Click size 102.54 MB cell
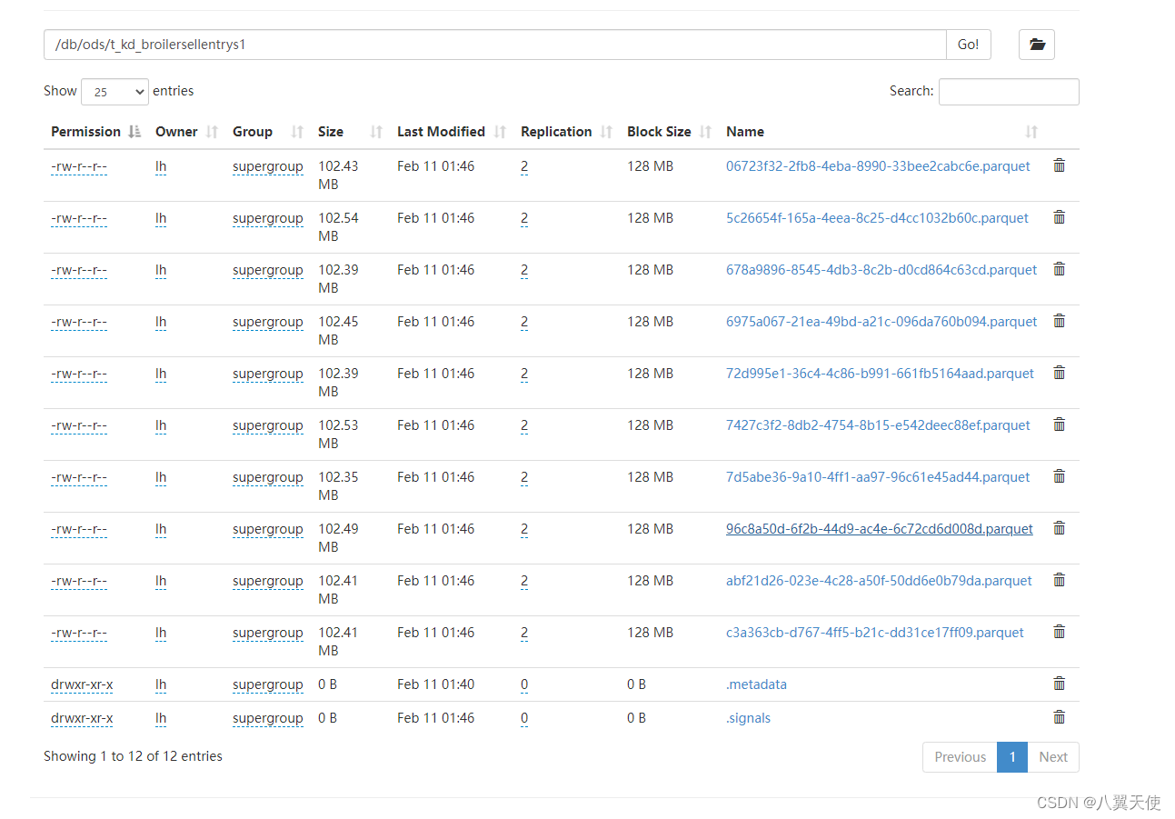The image size is (1175, 819). (339, 227)
